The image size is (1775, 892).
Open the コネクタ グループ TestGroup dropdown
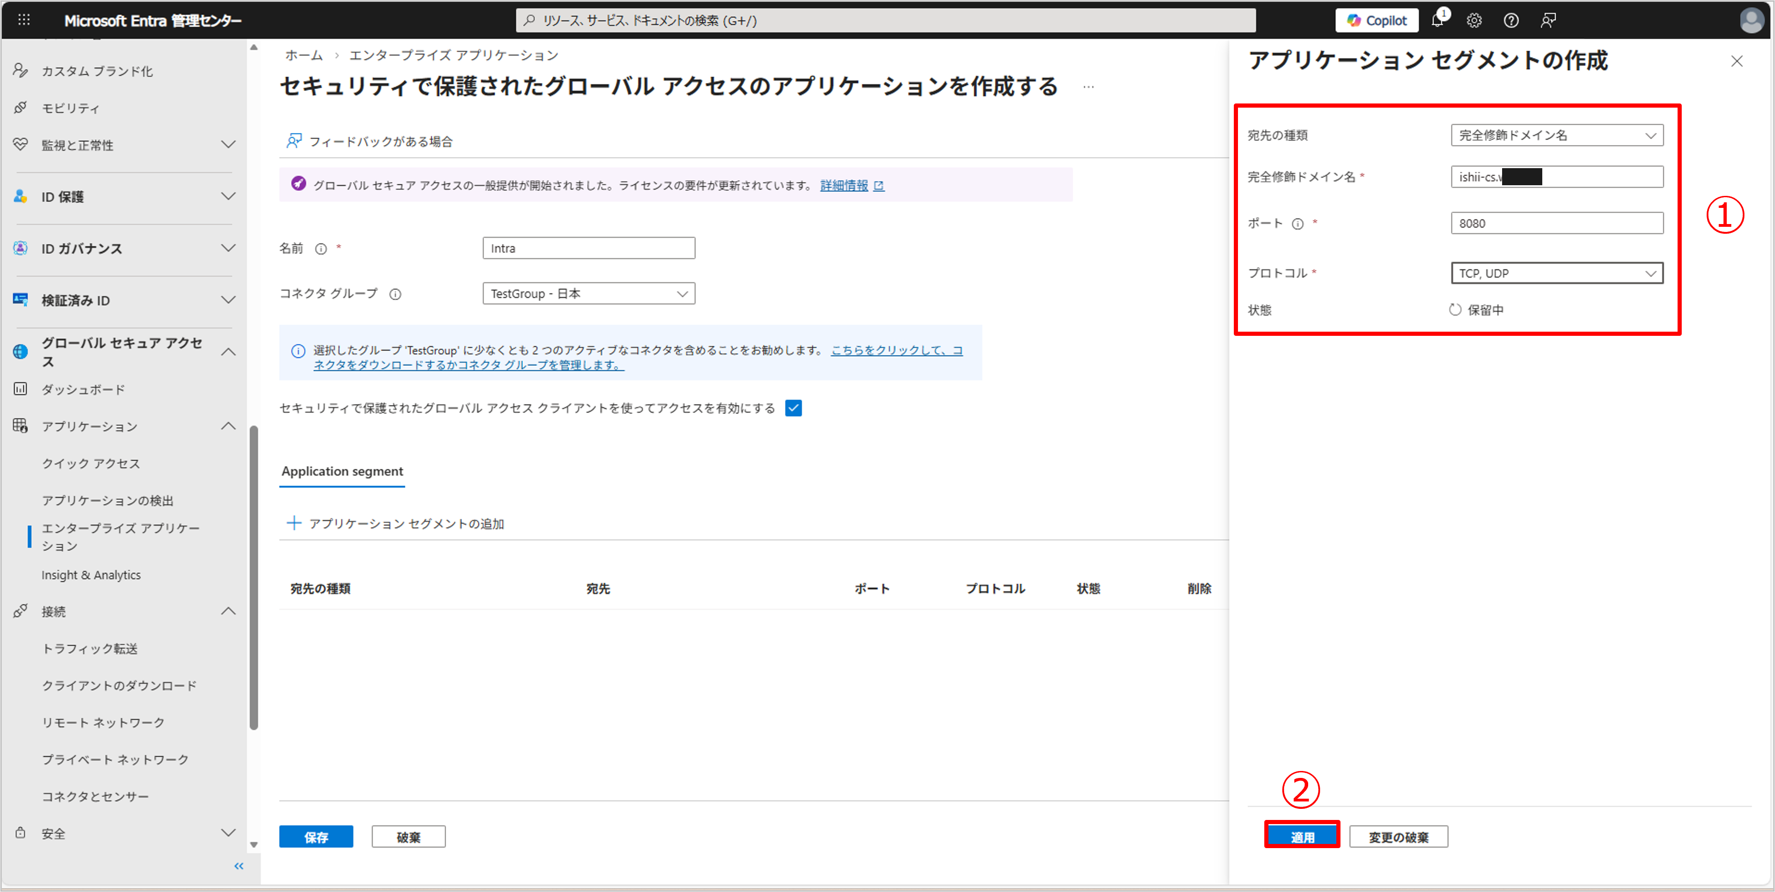(x=588, y=294)
